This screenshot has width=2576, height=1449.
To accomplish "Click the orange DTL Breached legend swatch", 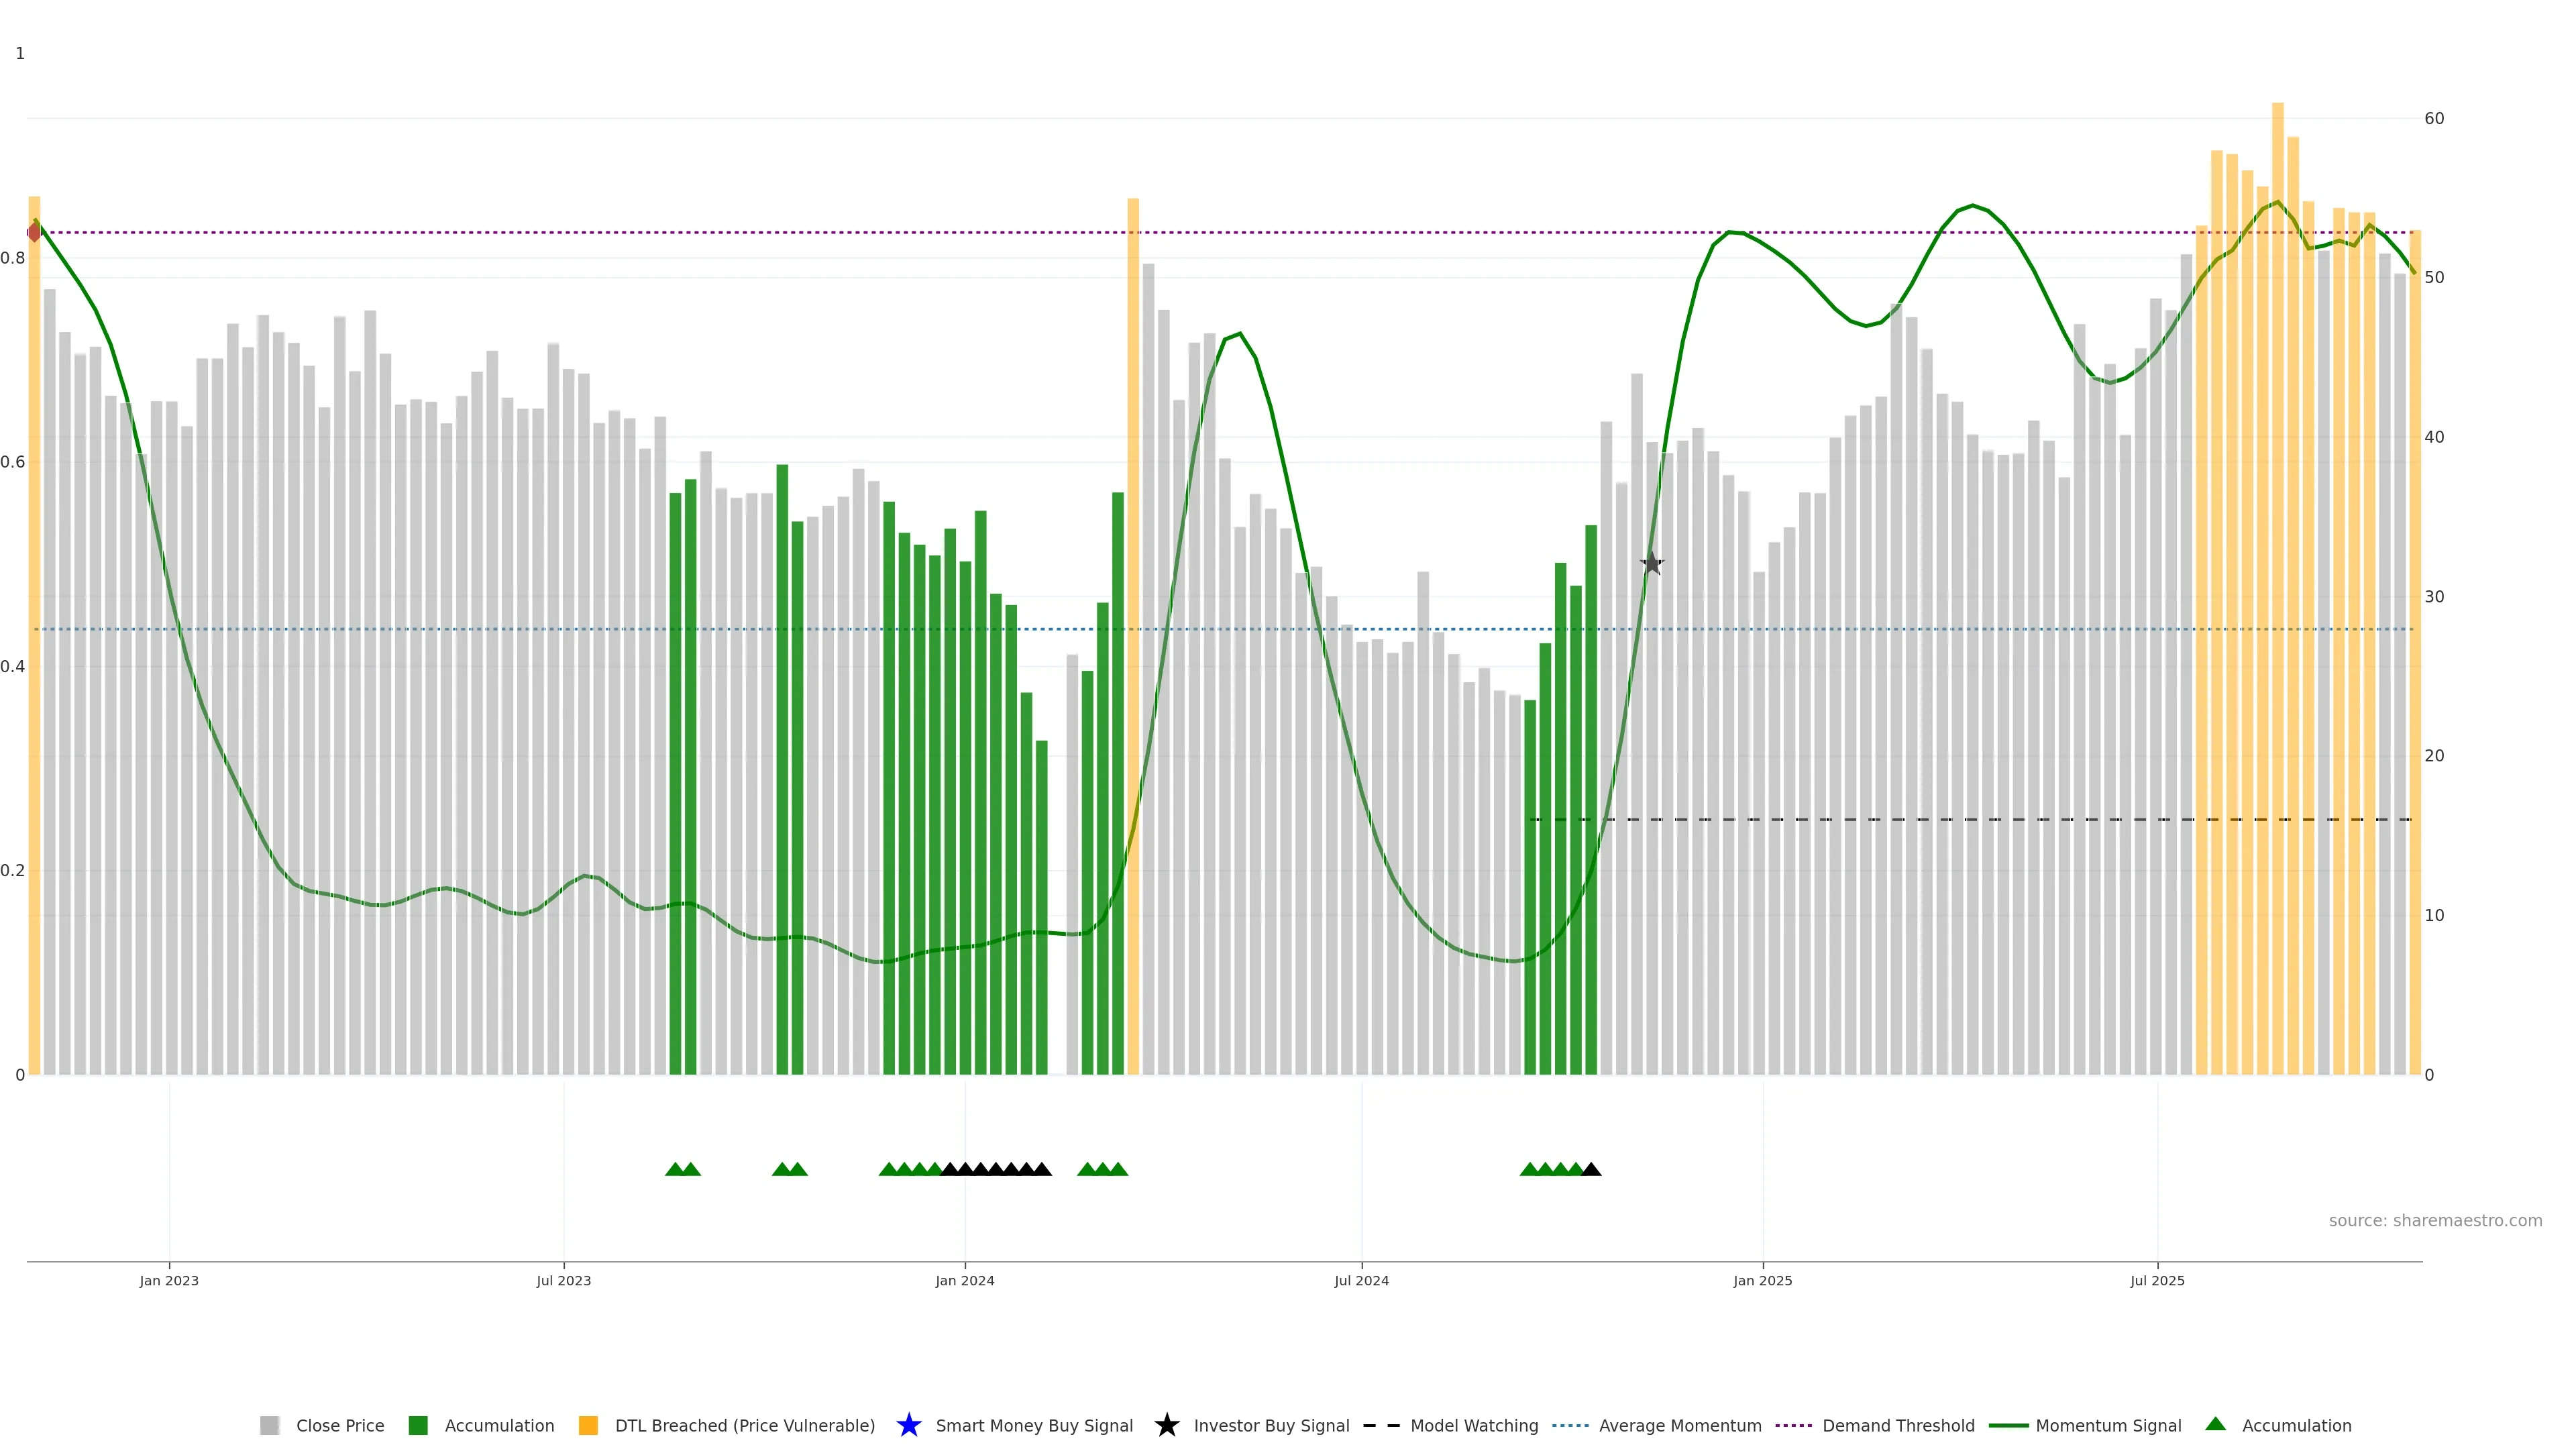I will click(x=588, y=1425).
